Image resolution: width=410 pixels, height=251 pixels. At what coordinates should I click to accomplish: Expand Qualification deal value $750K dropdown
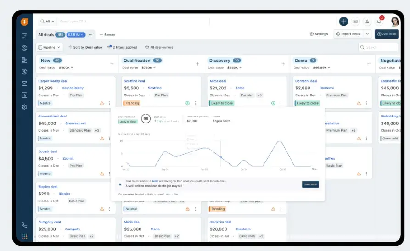(x=149, y=68)
